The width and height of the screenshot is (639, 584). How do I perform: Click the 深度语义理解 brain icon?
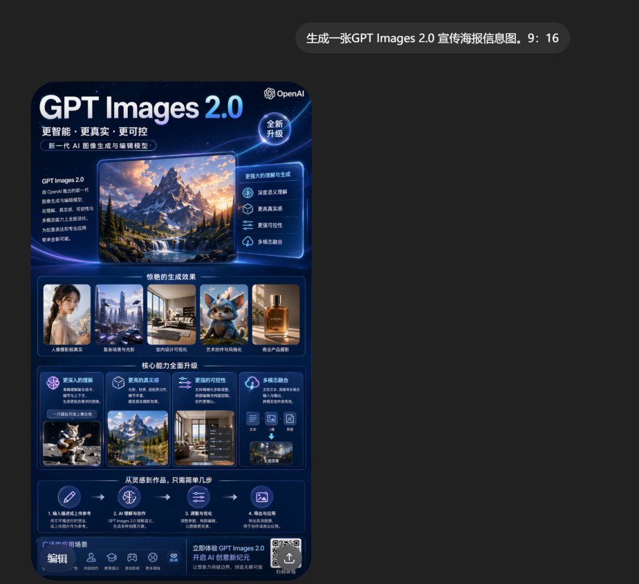tap(248, 192)
